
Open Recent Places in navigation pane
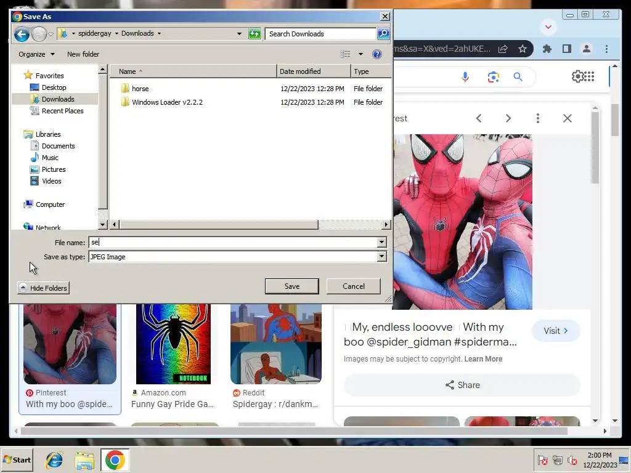point(62,111)
